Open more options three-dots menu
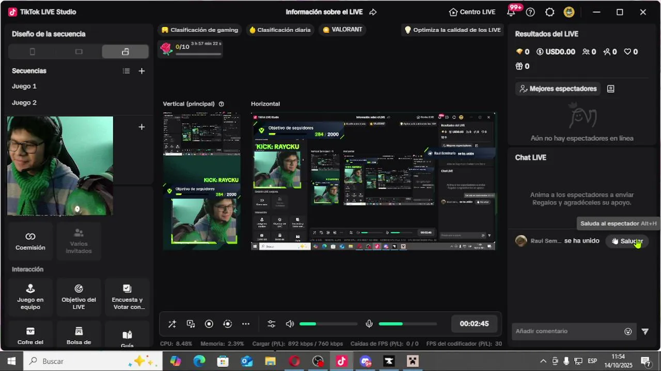This screenshot has height=371, width=661. tap(246, 324)
